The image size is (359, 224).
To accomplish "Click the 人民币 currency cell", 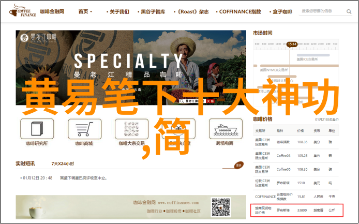I will 318,197.
